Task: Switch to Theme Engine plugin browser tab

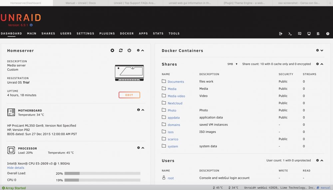Action: pos(244,3)
